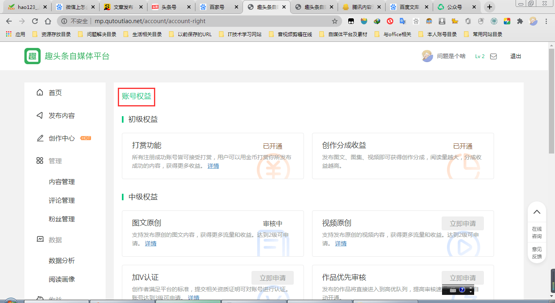Click the grid icon beside 管理
Viewport: 555px width, 303px height.
[x=40, y=161]
